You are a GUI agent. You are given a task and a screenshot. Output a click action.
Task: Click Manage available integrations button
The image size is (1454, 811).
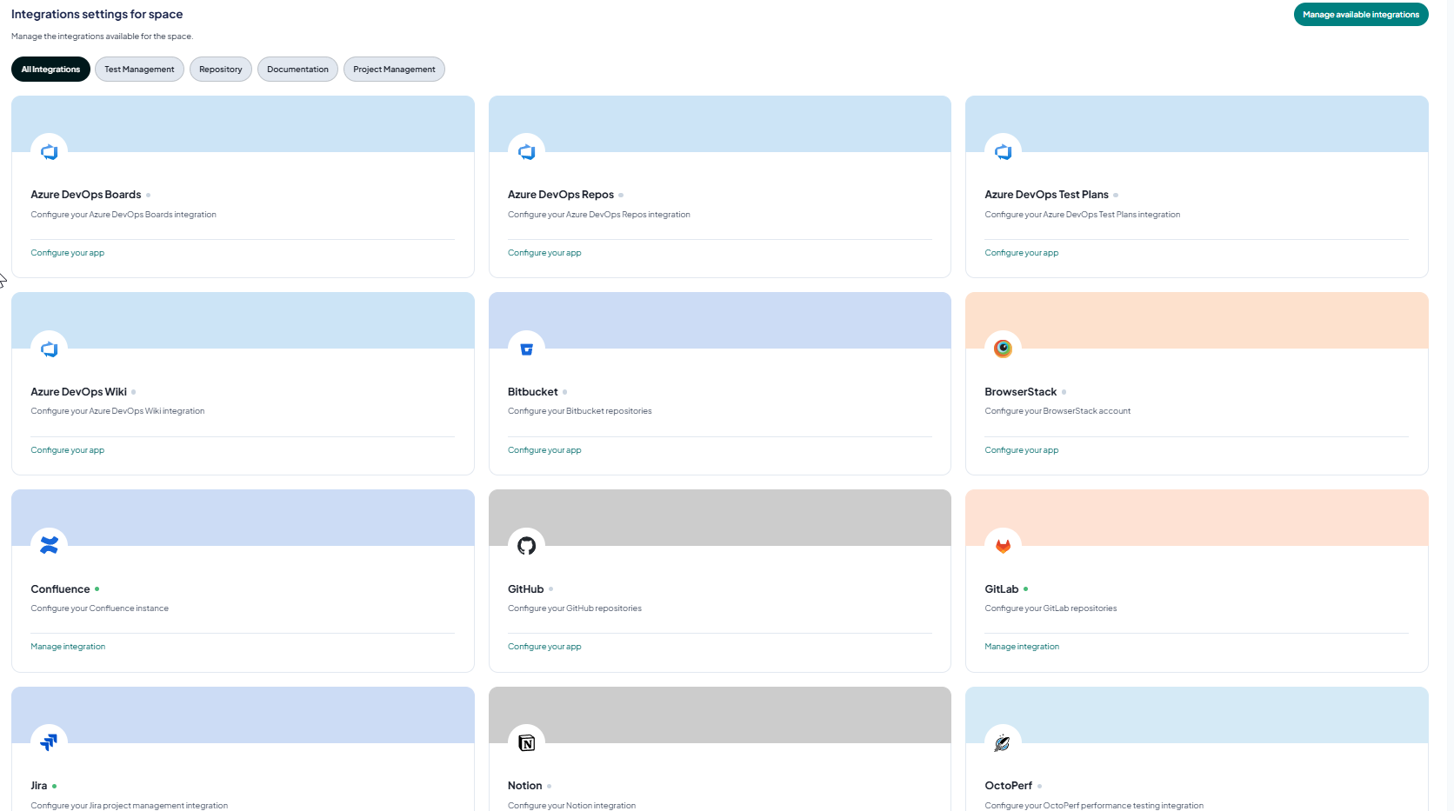pyautogui.click(x=1361, y=15)
